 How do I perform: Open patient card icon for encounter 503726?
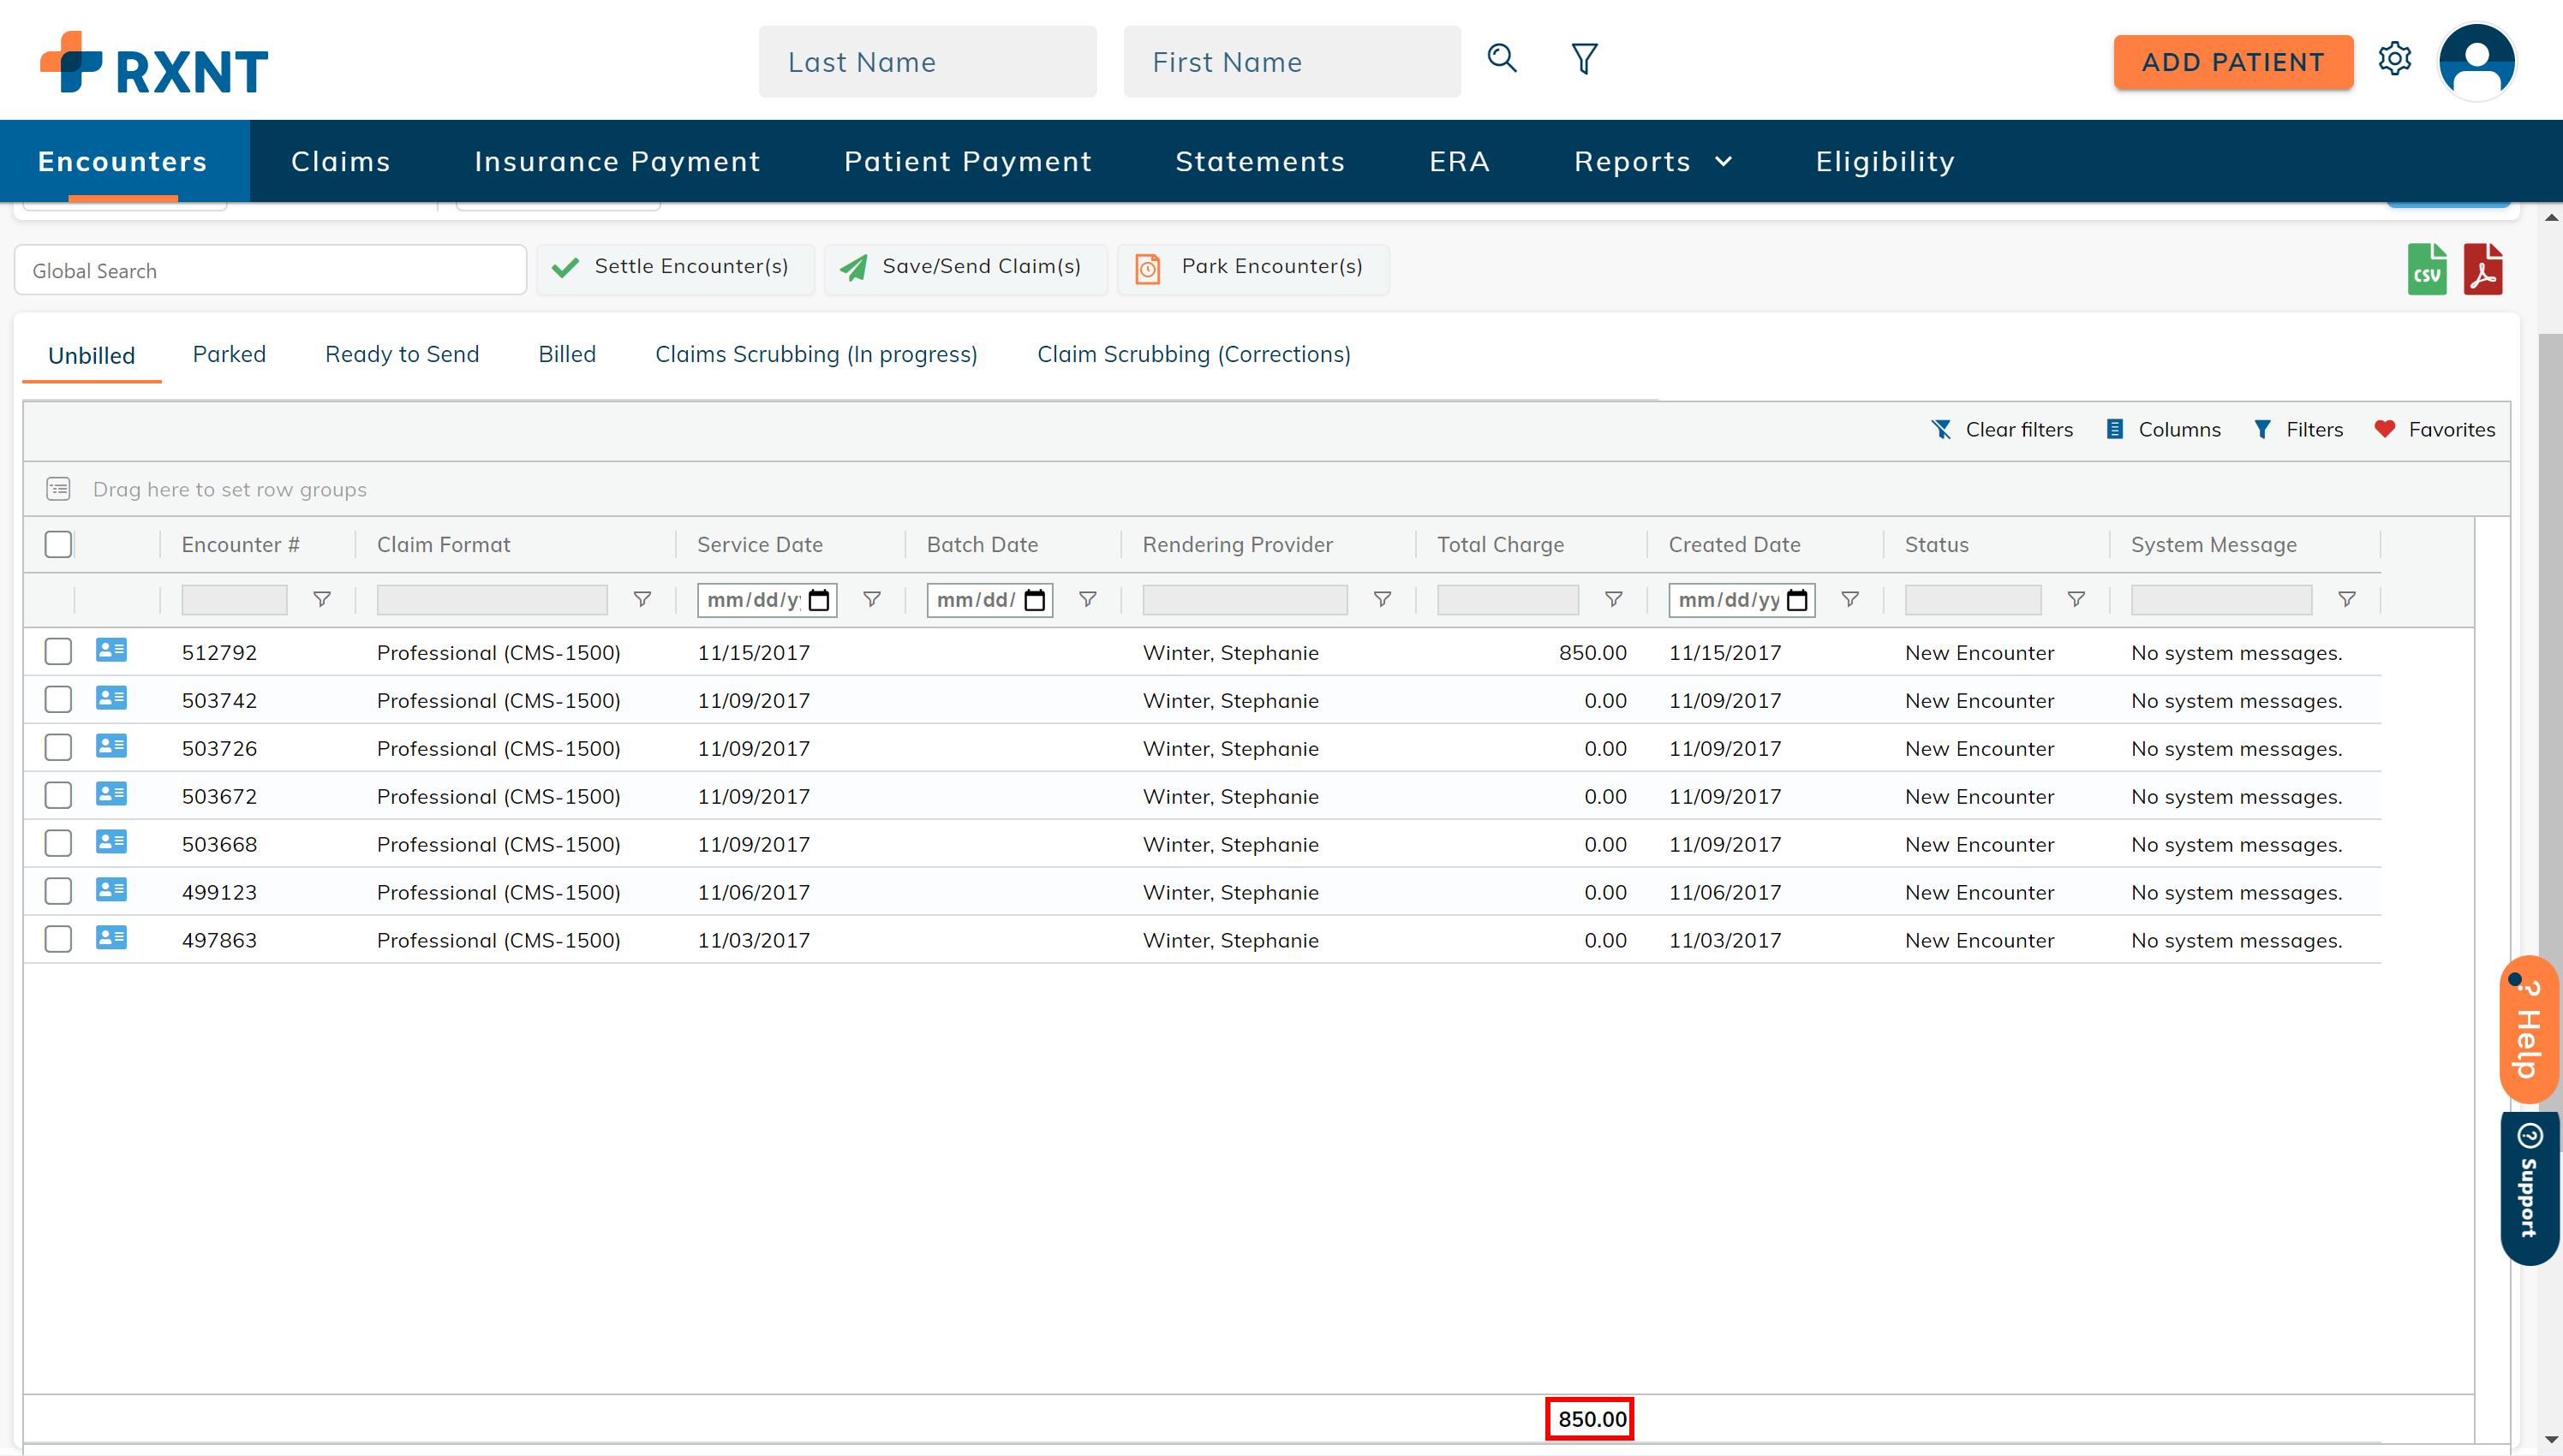pyautogui.click(x=111, y=746)
